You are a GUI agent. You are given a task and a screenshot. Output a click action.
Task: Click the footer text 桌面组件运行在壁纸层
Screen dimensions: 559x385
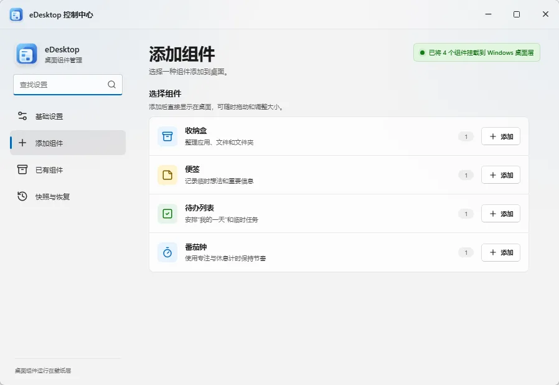[43, 371]
